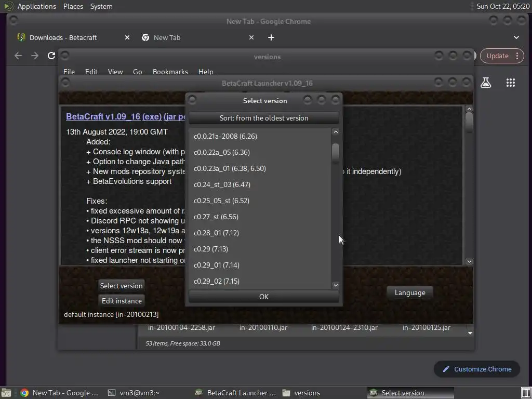Select in-20100104-2258.jar file in versions window
Image resolution: width=532 pixels, height=399 pixels.
(181, 328)
